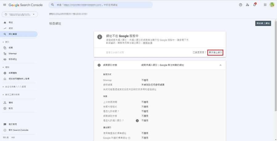Open the notifications bell icon
The width and height of the screenshot is (277, 141).
255,5
